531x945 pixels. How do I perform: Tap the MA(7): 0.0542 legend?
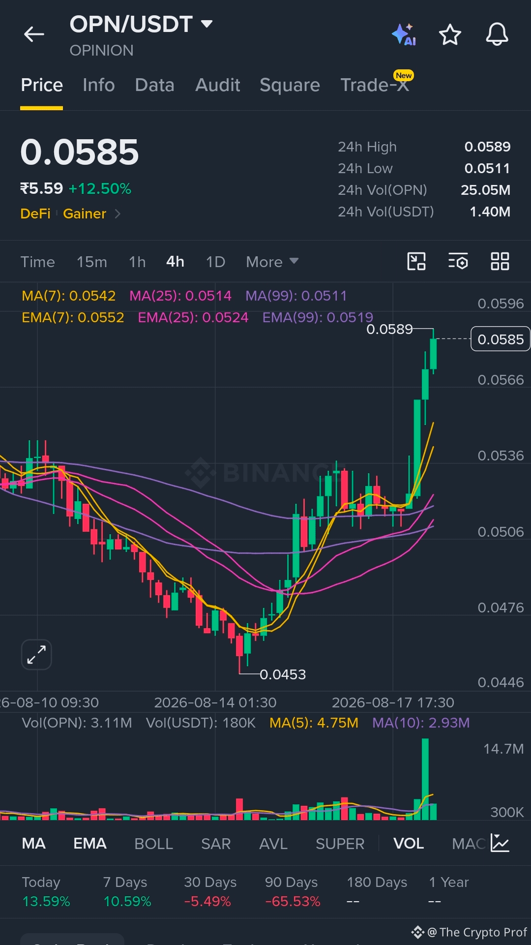click(x=69, y=296)
